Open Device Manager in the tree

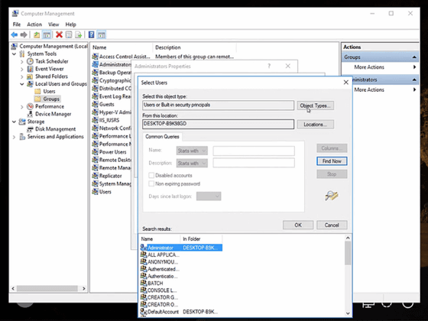[53, 114]
